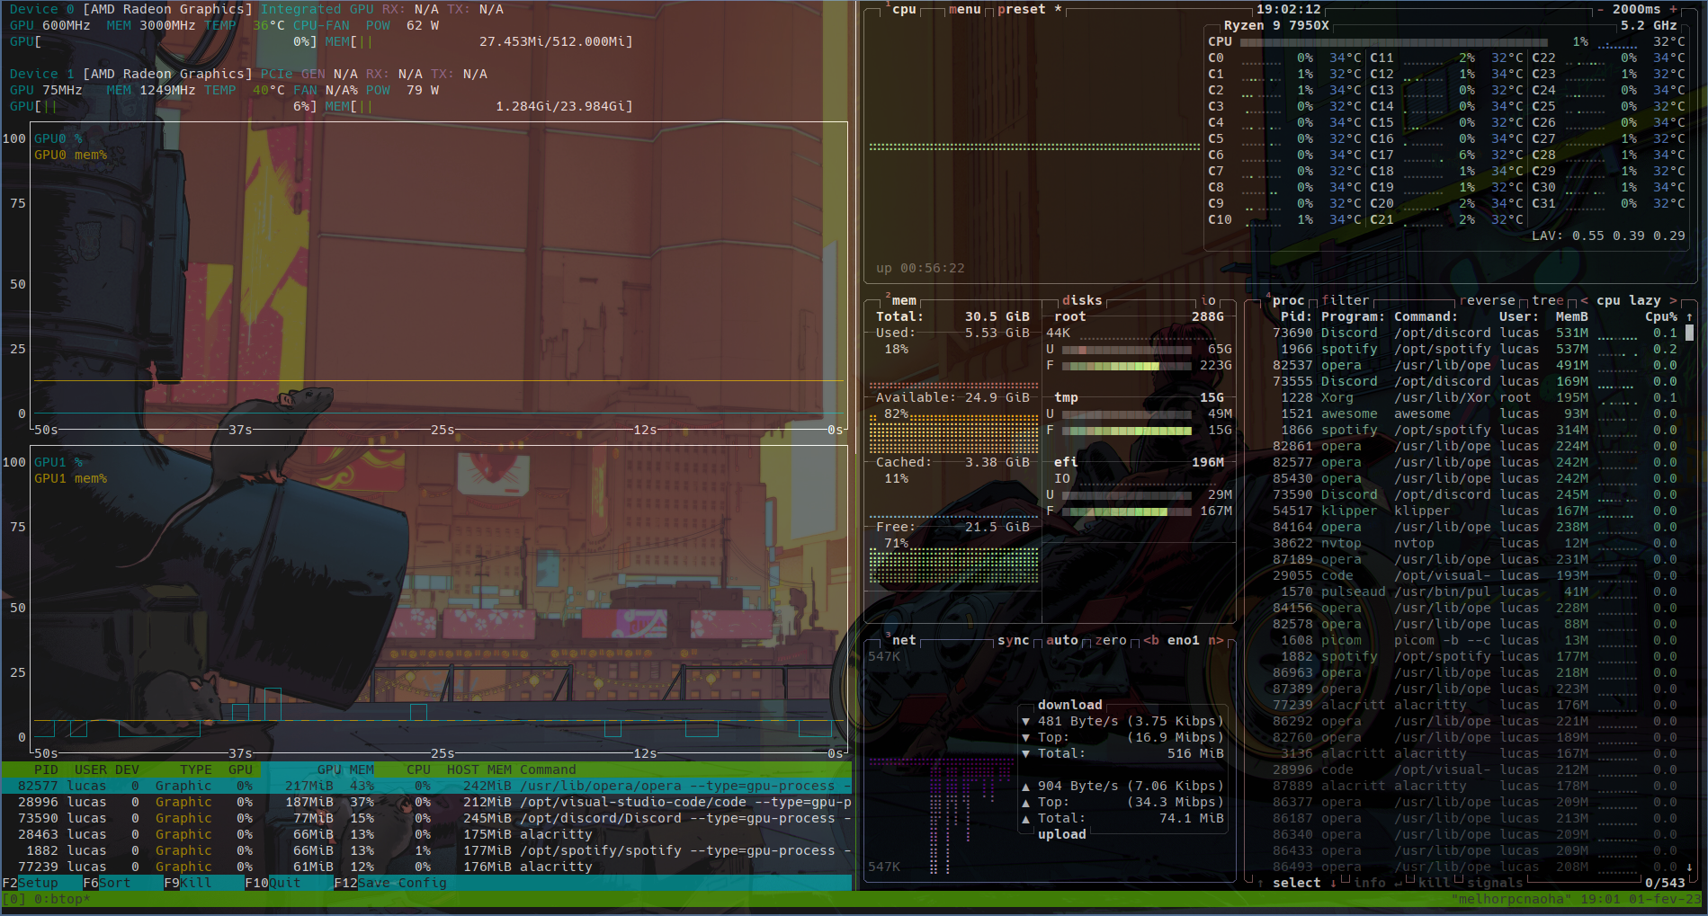
Task: Click F6 Sort in nvtop footer
Action: 106,883
